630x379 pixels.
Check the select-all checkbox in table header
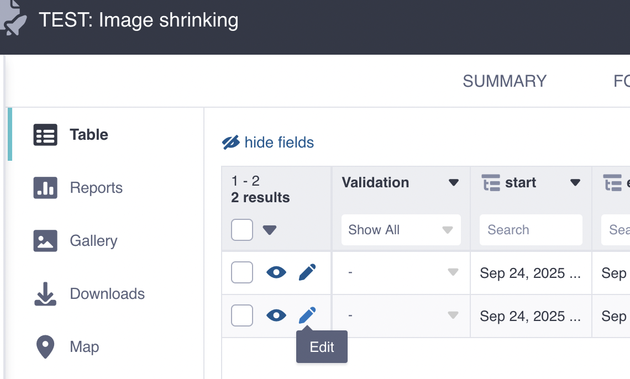click(242, 230)
